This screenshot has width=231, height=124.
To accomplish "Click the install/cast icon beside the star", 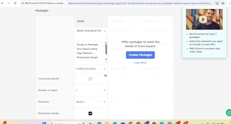I will tap(217, 3).
